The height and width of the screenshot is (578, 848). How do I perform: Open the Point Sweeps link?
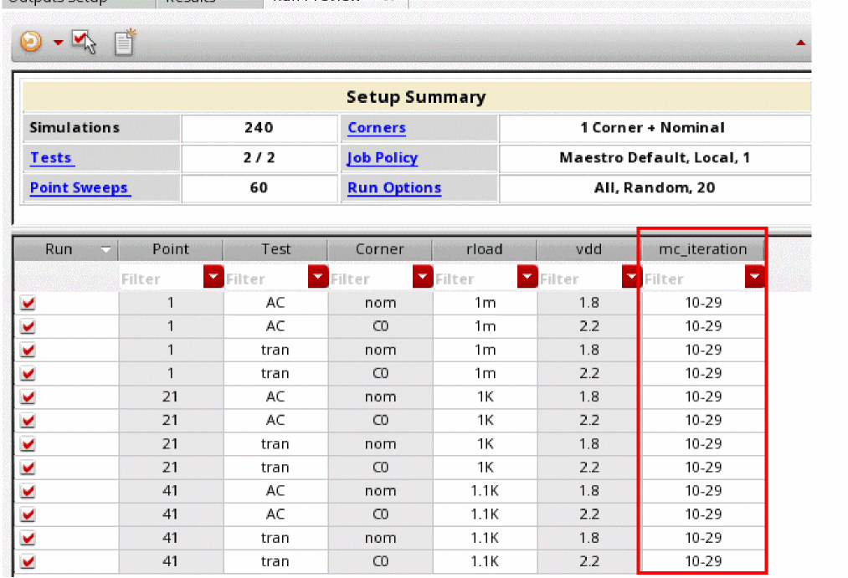point(79,188)
